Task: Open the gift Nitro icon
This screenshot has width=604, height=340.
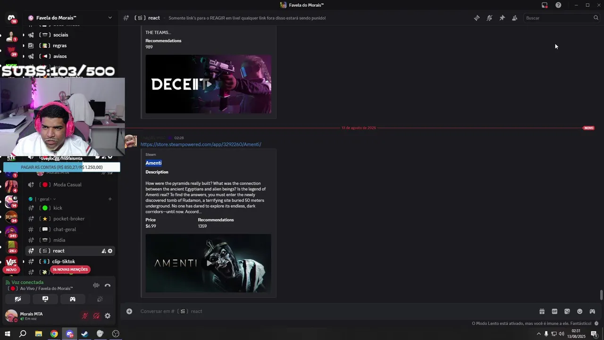Action: click(x=542, y=311)
